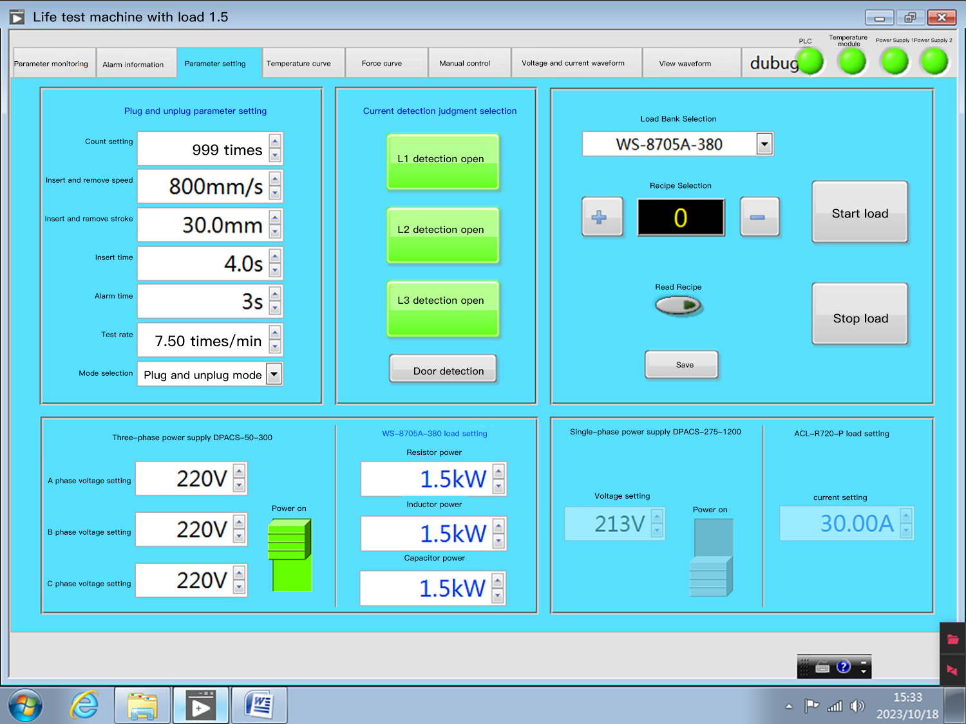
Task: Open Voltage and current waveform tab
Action: point(576,63)
